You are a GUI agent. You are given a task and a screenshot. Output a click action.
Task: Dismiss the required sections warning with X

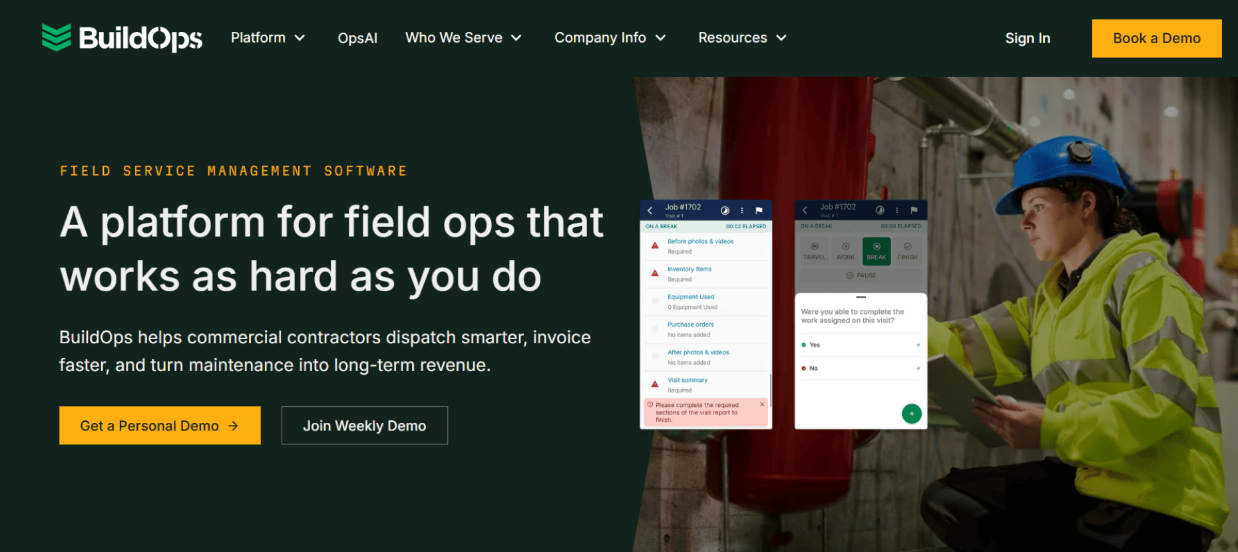pyautogui.click(x=762, y=404)
